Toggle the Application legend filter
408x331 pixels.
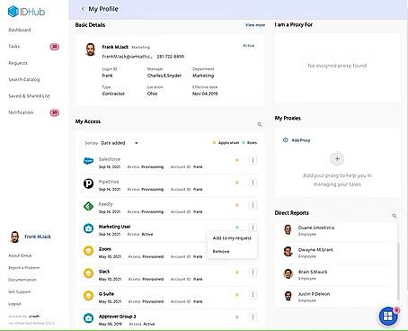click(226, 143)
